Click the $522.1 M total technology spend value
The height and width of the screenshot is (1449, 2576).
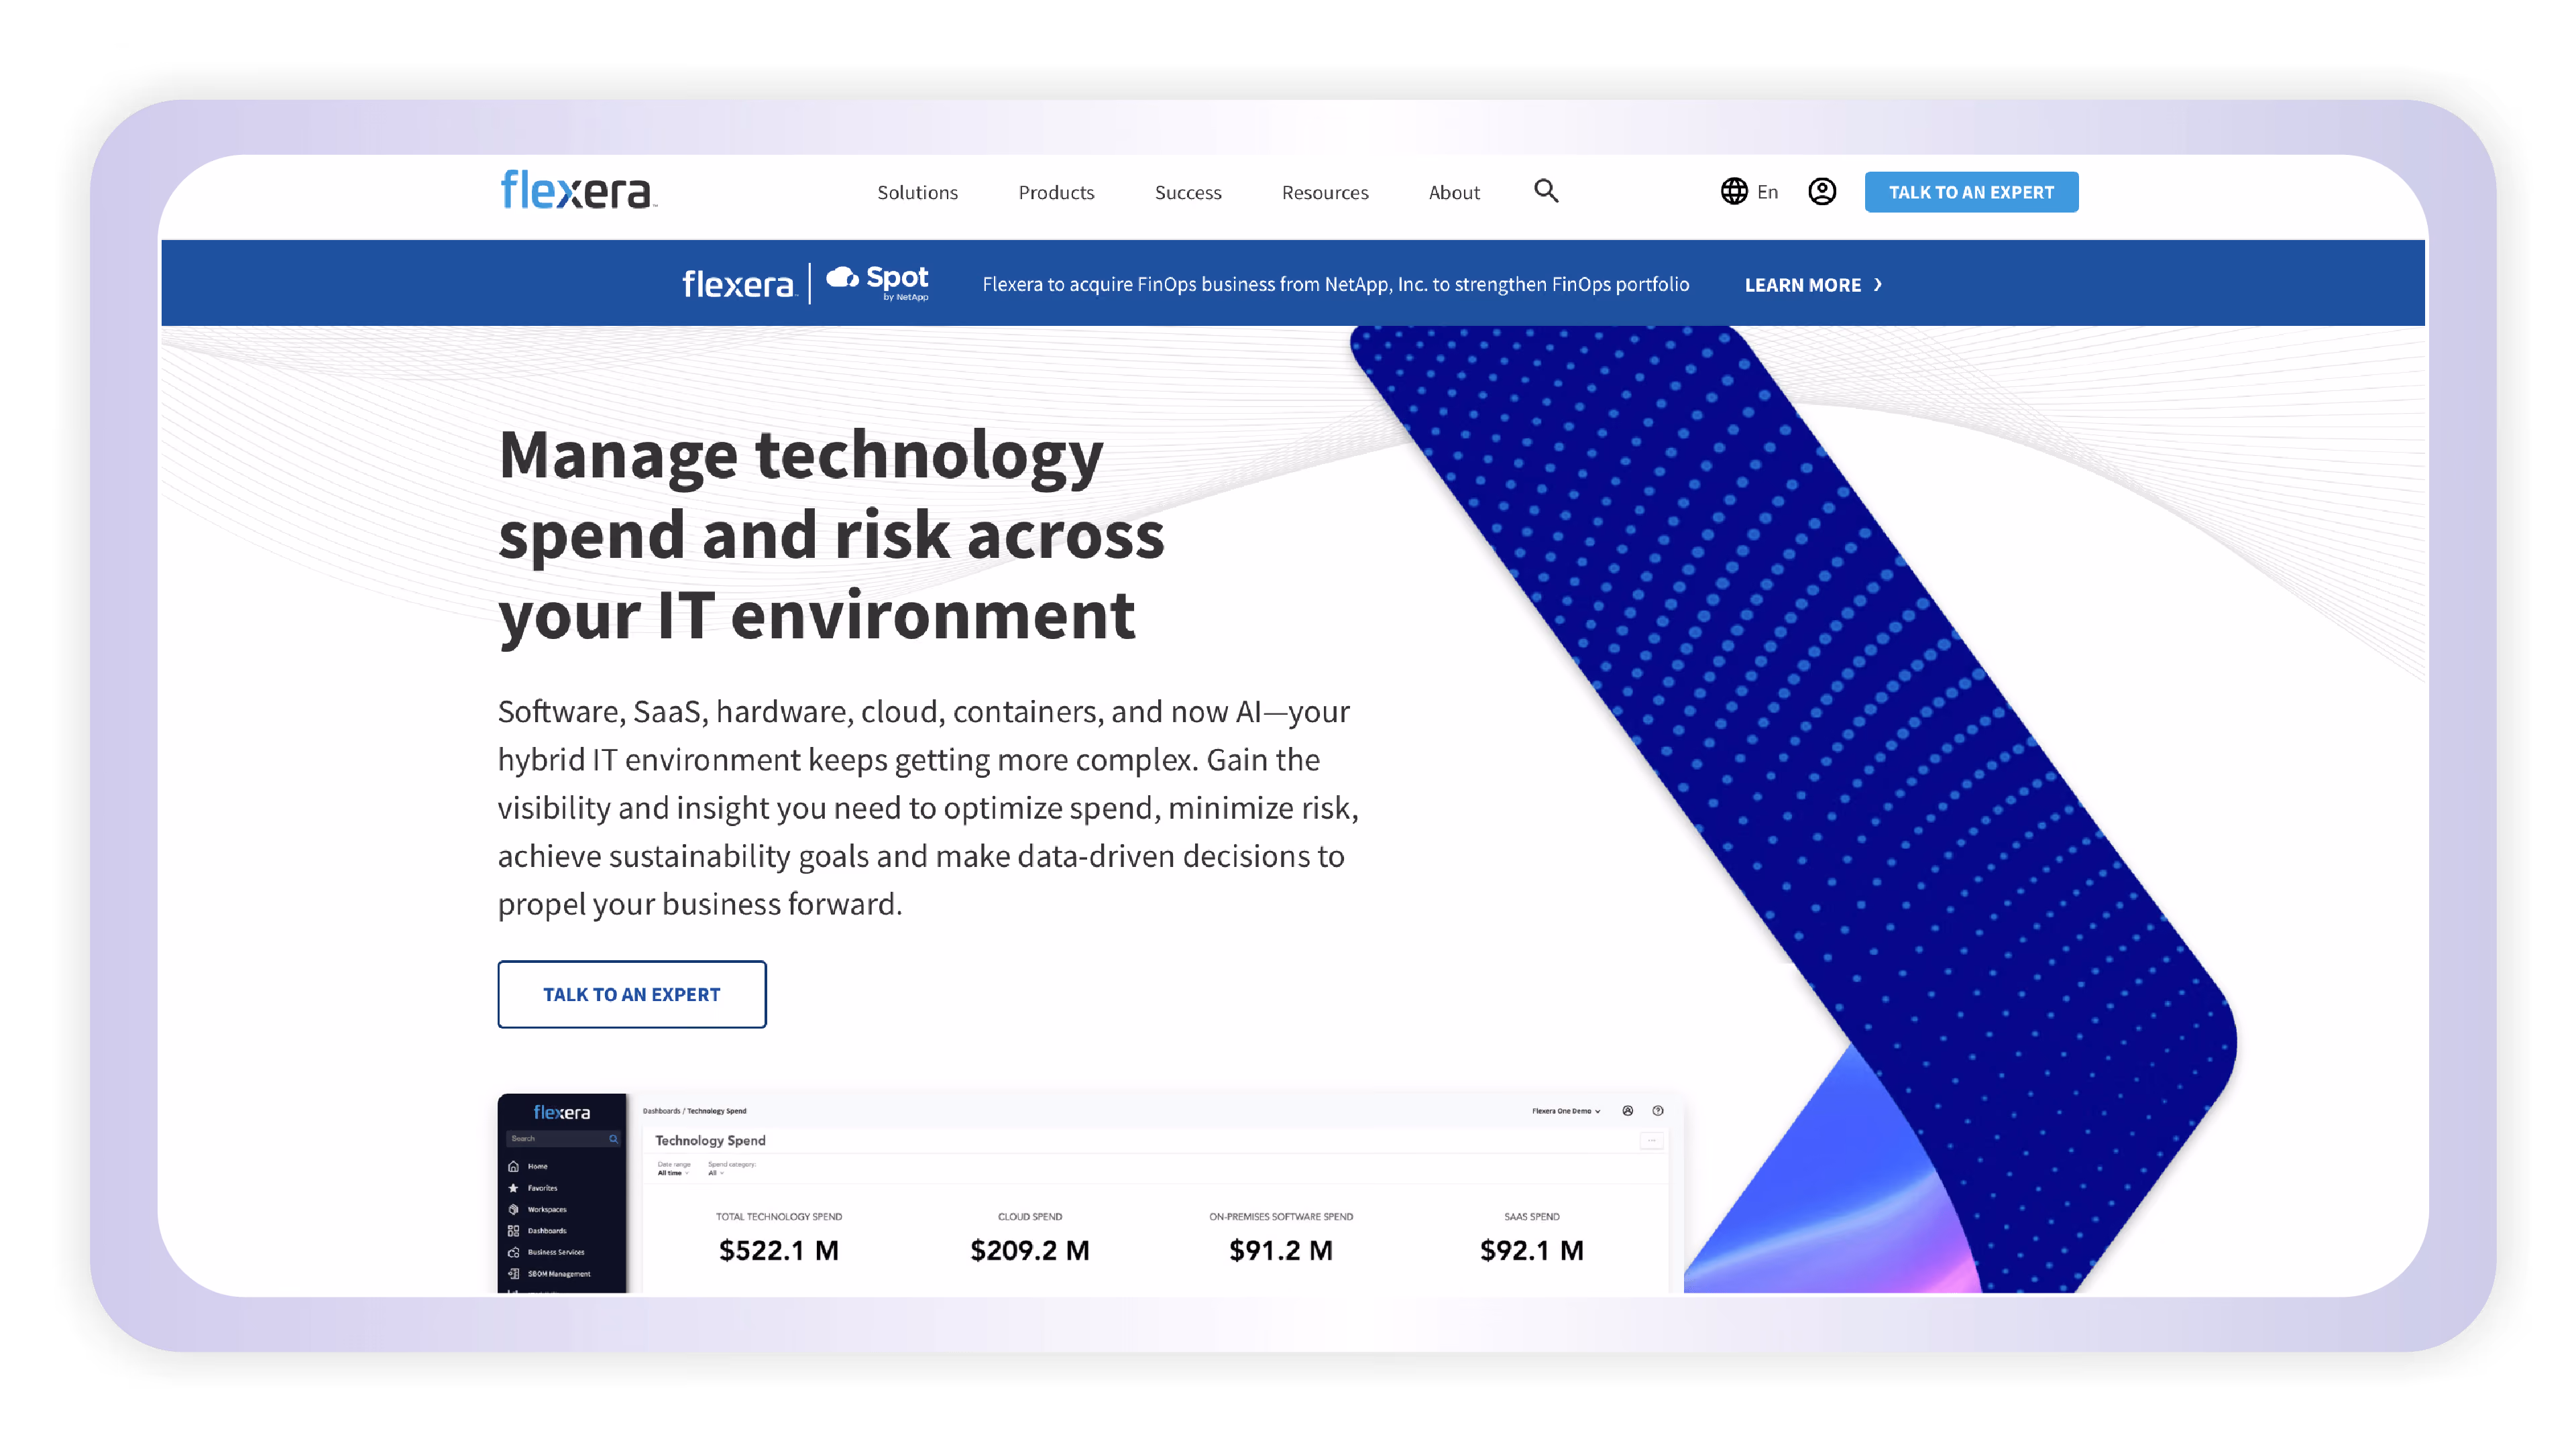(x=779, y=1250)
